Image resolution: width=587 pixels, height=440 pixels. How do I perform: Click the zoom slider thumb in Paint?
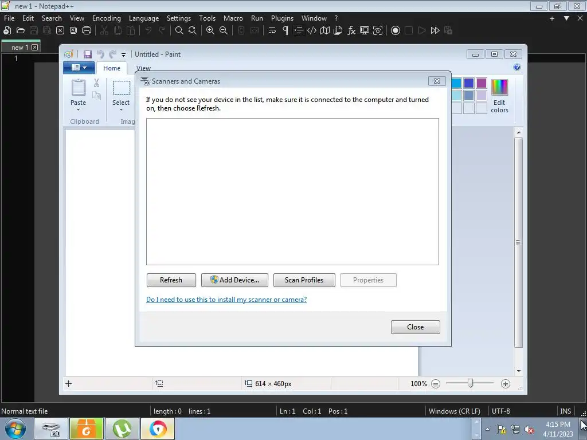pos(470,383)
